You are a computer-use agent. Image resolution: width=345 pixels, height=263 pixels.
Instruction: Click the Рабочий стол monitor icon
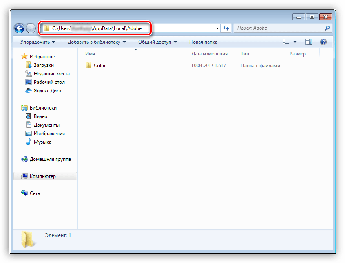tap(29, 82)
